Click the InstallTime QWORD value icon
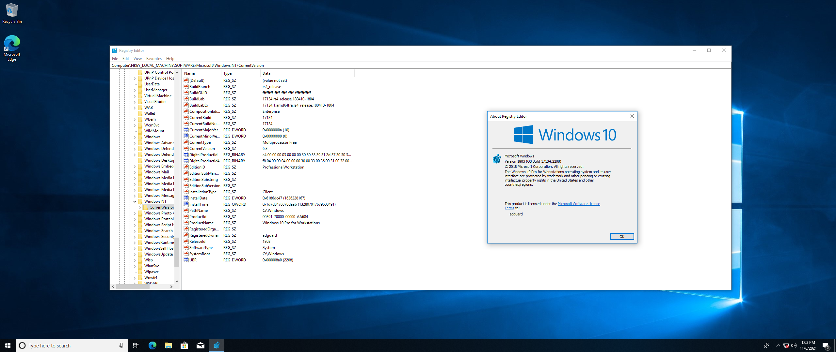The image size is (836, 352). [186, 204]
